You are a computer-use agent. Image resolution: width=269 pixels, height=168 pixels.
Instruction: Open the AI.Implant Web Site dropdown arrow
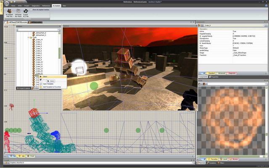pyautogui.click(x=13, y=16)
